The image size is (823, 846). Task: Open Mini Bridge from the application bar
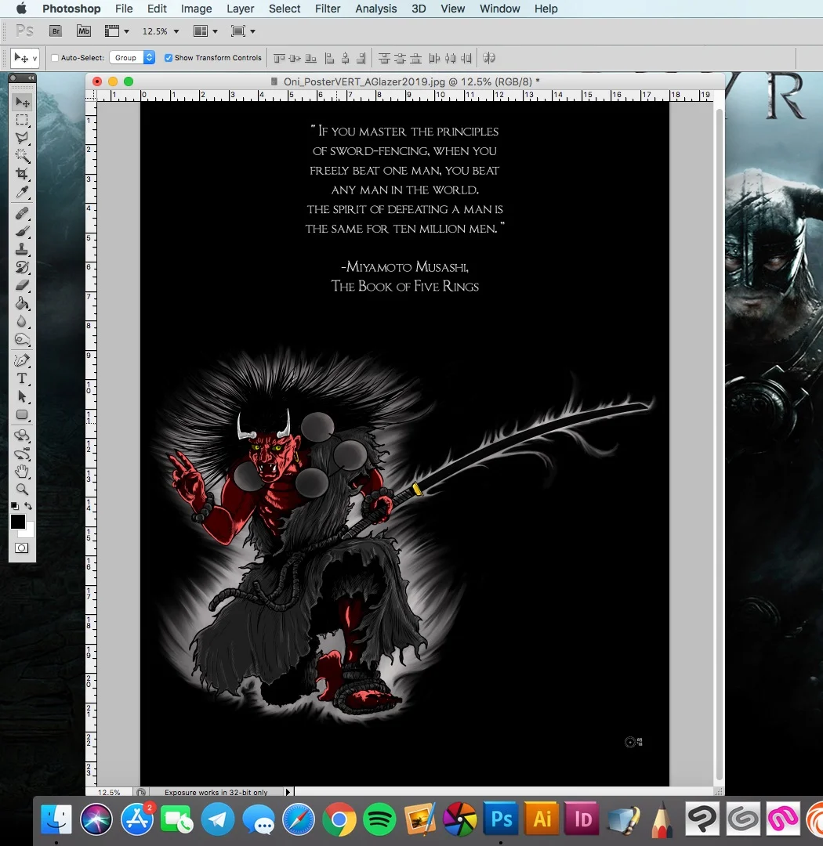(x=84, y=31)
